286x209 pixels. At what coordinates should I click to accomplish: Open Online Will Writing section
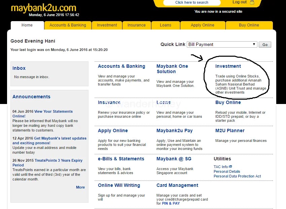click(119, 186)
